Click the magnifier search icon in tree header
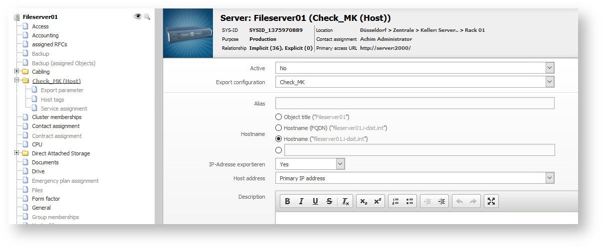Image resolution: width=602 pixels, height=248 pixels. click(x=147, y=16)
